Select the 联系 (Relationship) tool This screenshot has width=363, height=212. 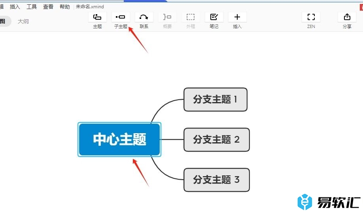144,17
